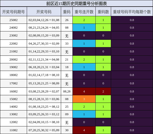Click the green 重码数 cell 1 in row 22082
Image resolution: width=153 pixels, height=134 pixels.
click(x=103, y=44)
